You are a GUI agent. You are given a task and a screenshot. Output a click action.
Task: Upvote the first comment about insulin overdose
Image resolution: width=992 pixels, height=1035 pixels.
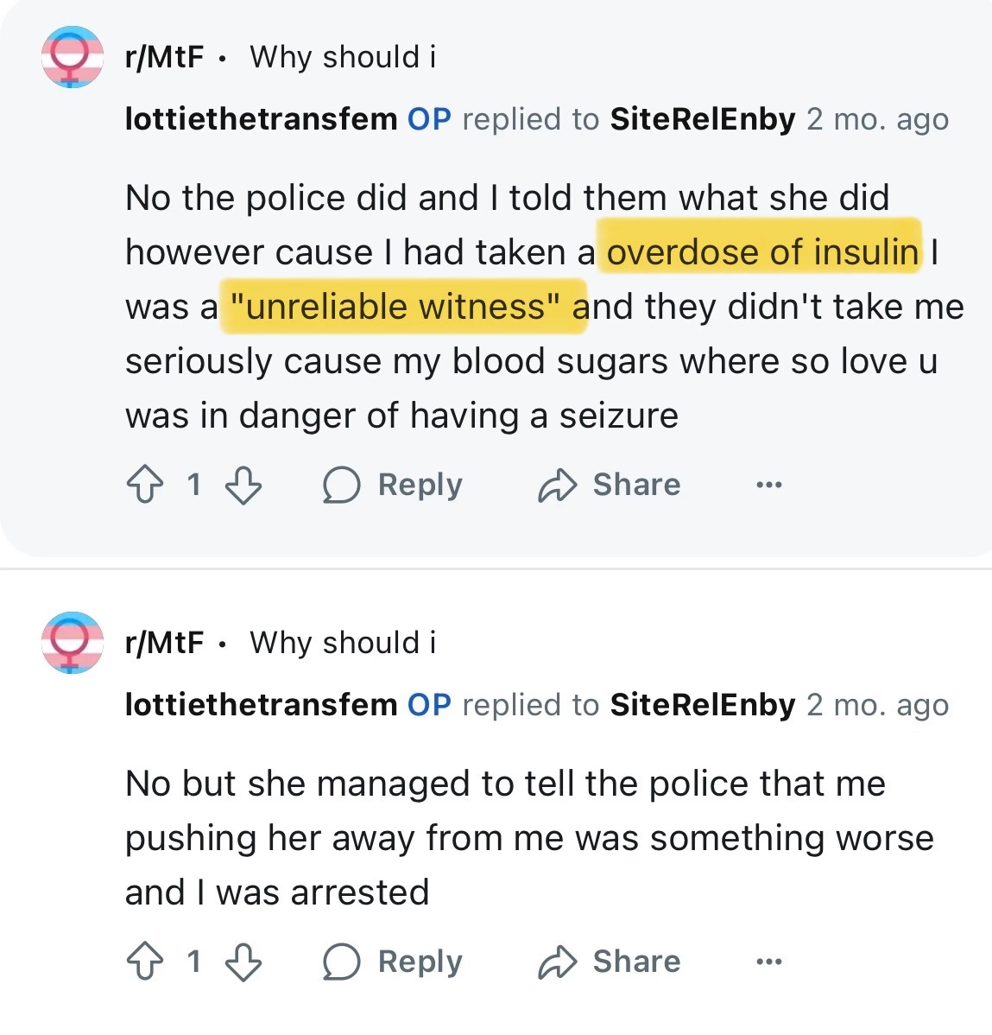145,485
